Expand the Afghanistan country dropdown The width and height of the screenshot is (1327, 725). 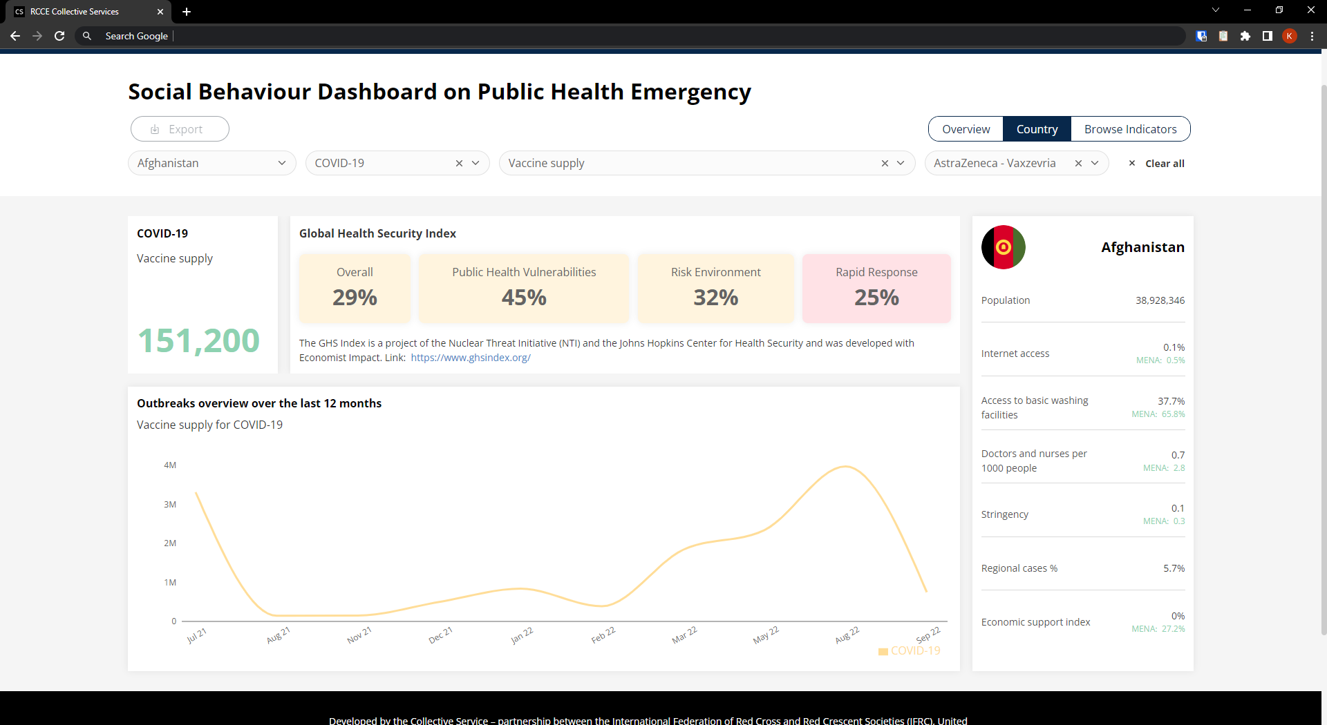coord(282,163)
